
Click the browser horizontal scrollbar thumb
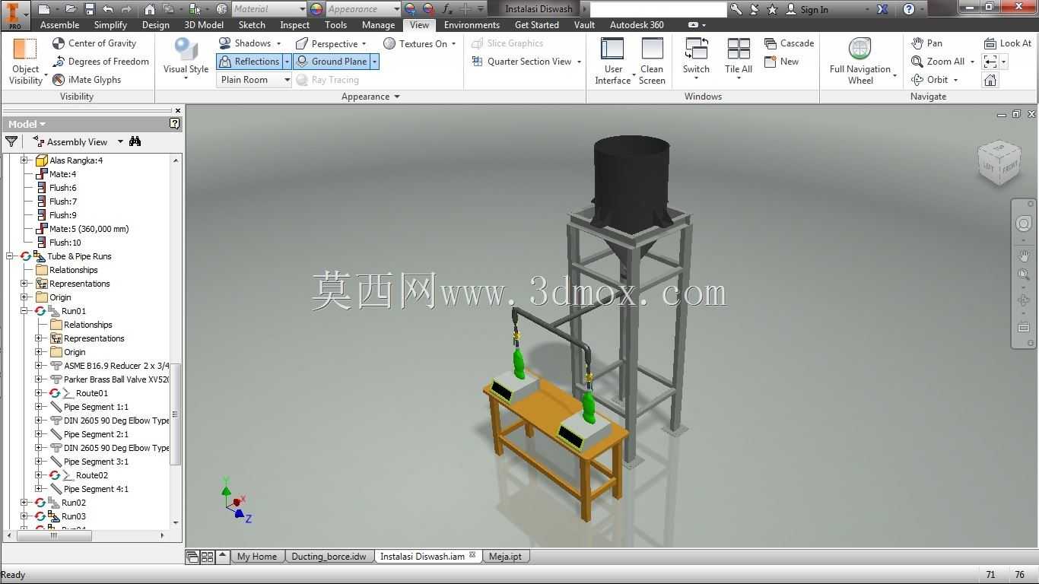(54, 535)
